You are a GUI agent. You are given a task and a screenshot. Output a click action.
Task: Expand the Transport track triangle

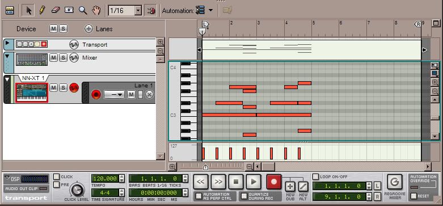click(x=7, y=43)
